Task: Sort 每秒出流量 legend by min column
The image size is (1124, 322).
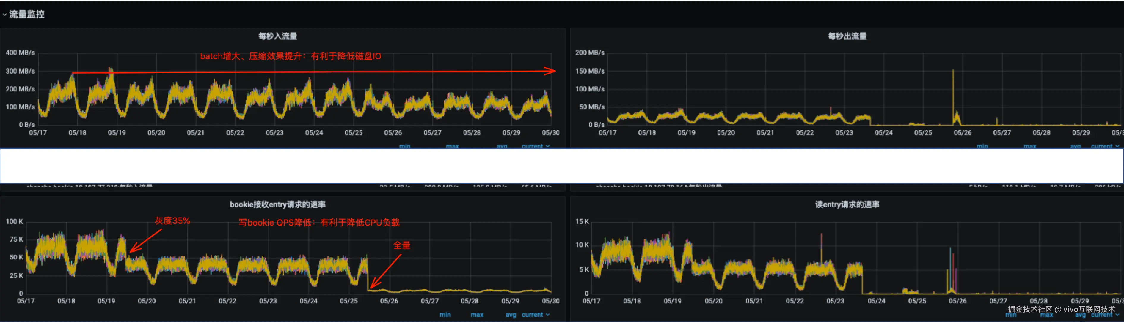Action: 982,146
